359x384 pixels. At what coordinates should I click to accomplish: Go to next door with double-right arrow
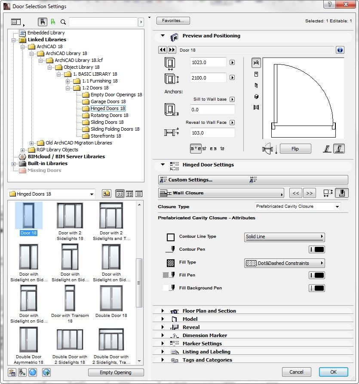pos(172,50)
